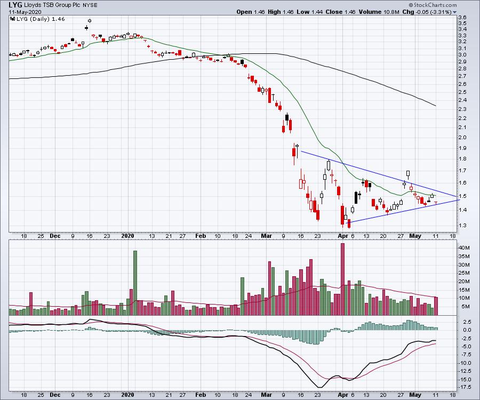Click the highest candlestick in mid-December

coord(89,21)
